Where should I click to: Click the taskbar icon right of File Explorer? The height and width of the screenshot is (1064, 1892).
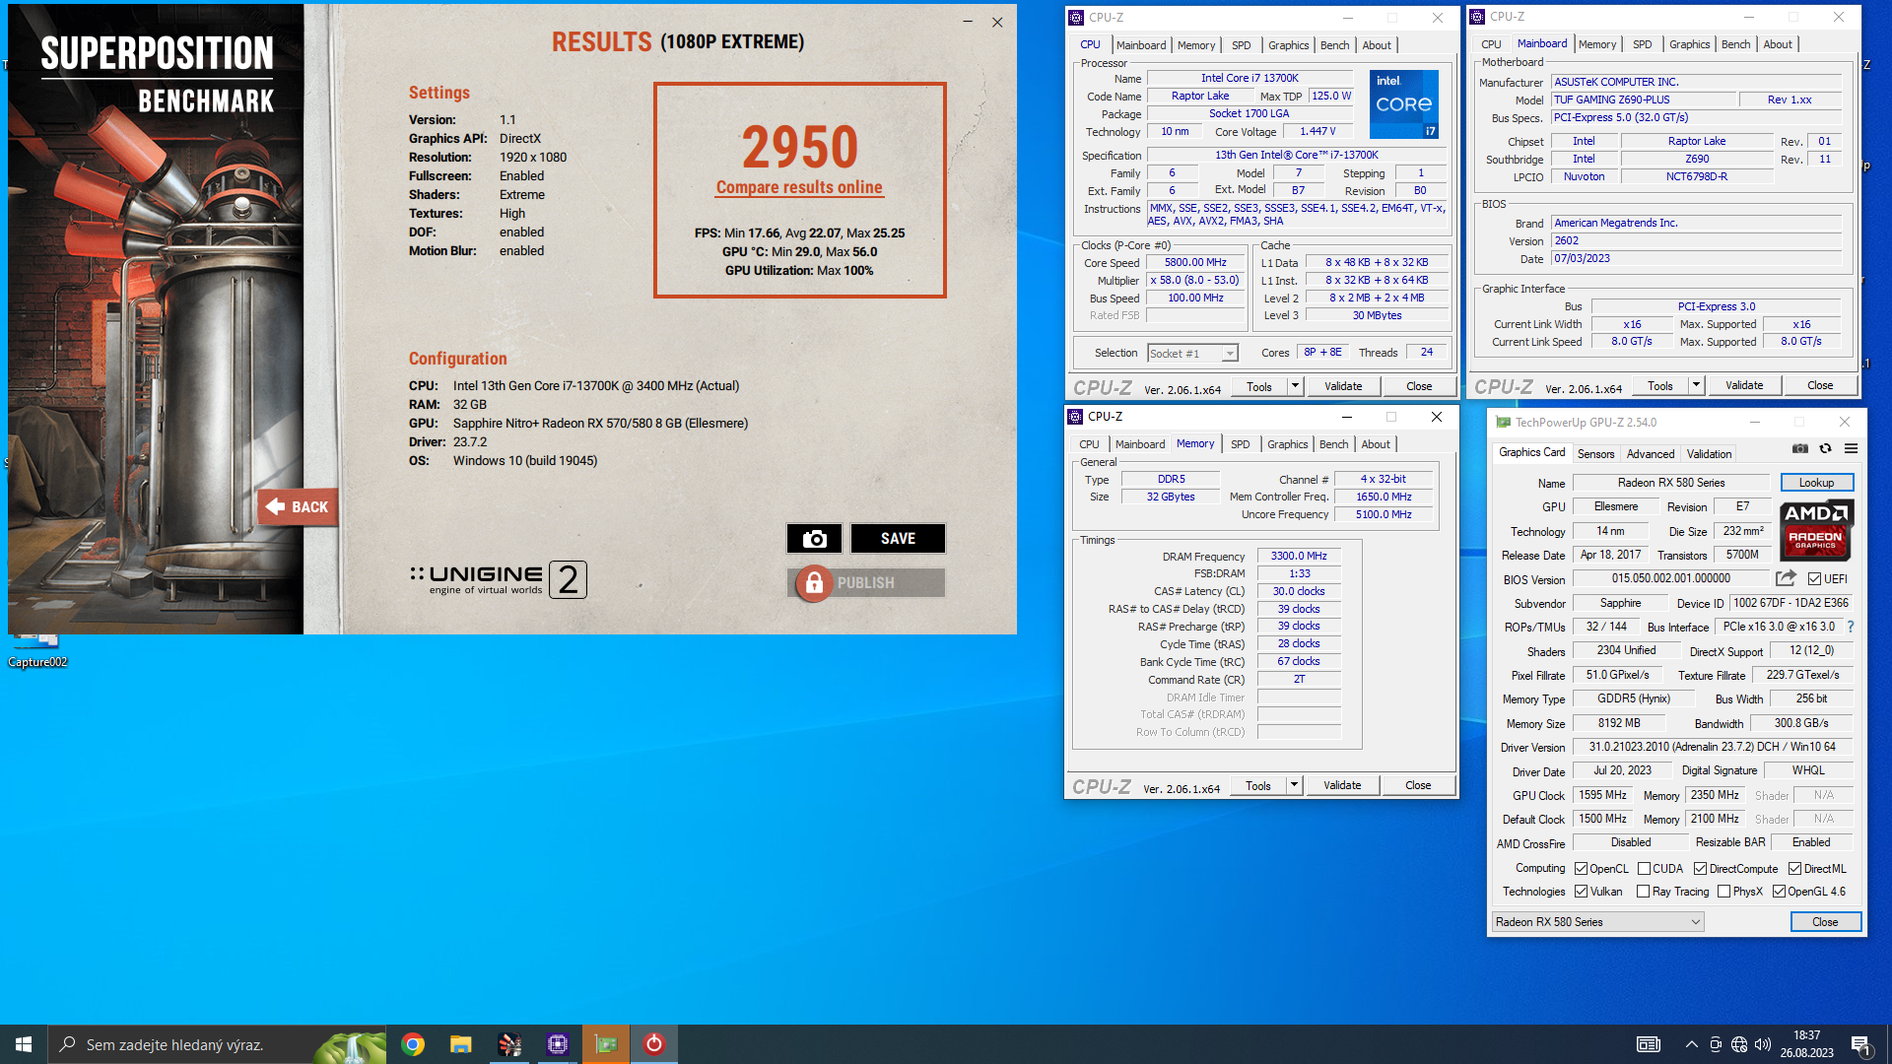coord(509,1044)
